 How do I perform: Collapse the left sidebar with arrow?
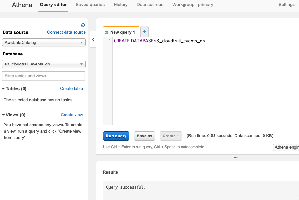coord(93,39)
